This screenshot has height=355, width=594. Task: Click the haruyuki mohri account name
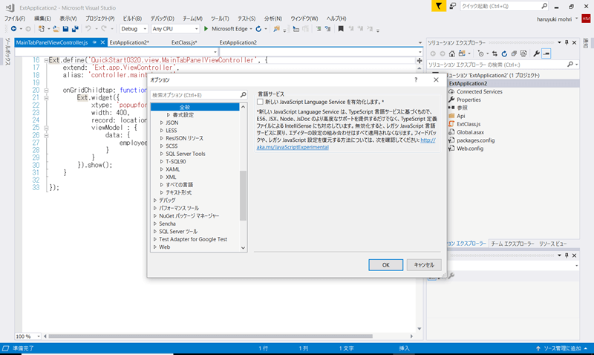pos(554,19)
